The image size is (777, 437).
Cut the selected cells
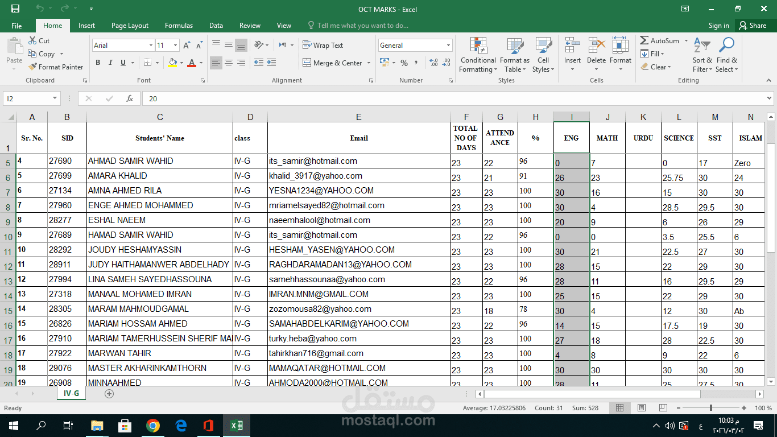pyautogui.click(x=39, y=40)
